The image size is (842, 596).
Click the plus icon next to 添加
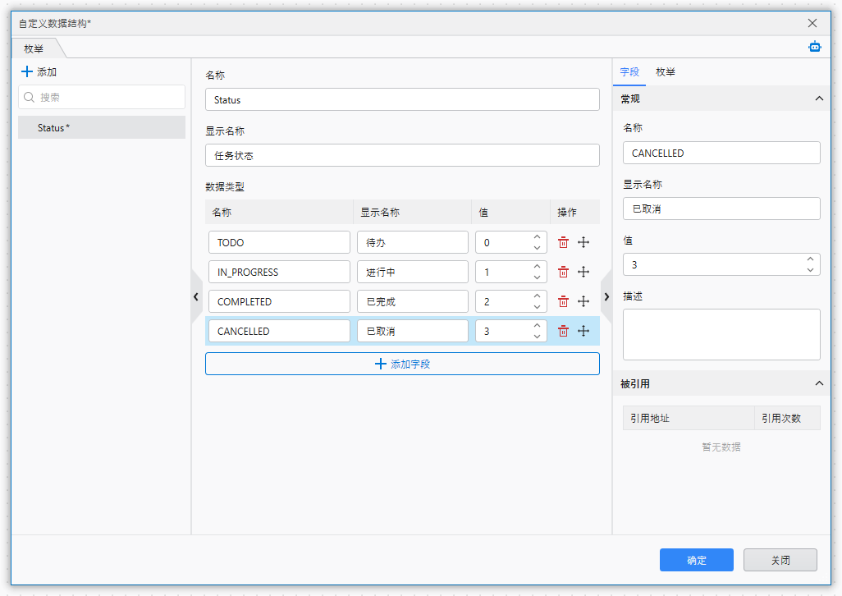click(25, 71)
